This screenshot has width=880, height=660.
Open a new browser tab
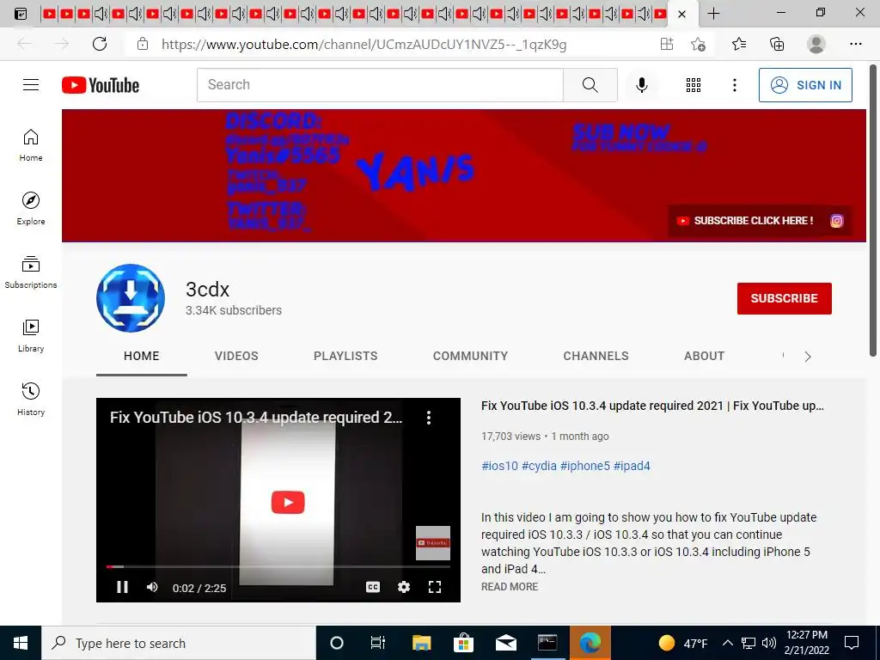[x=713, y=14]
